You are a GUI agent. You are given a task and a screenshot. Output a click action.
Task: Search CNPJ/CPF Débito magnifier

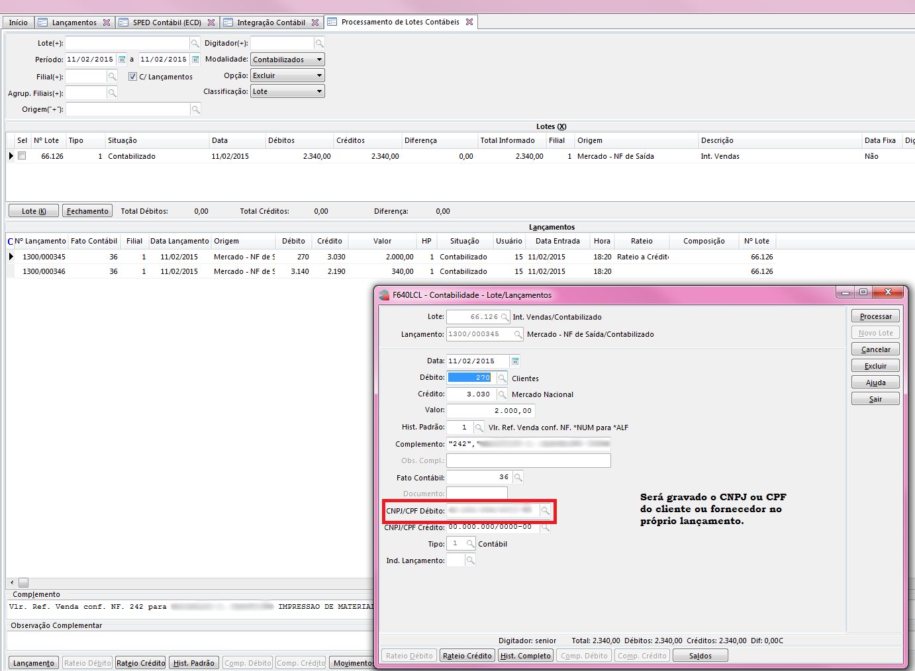pyautogui.click(x=545, y=511)
